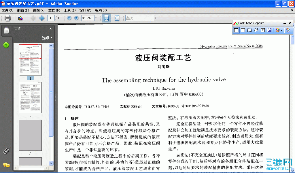Click the section heading 1 概述
This screenshot has width=295, height=173.
(x=72, y=119)
